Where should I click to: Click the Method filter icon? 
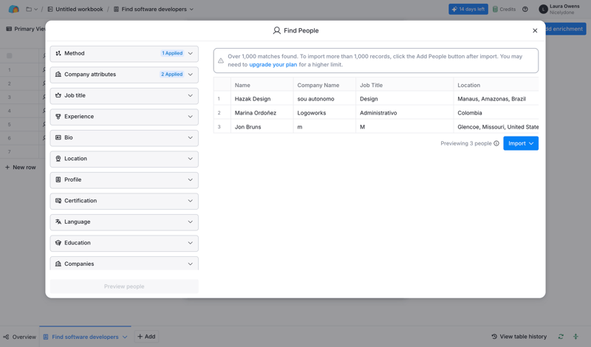[x=58, y=53]
